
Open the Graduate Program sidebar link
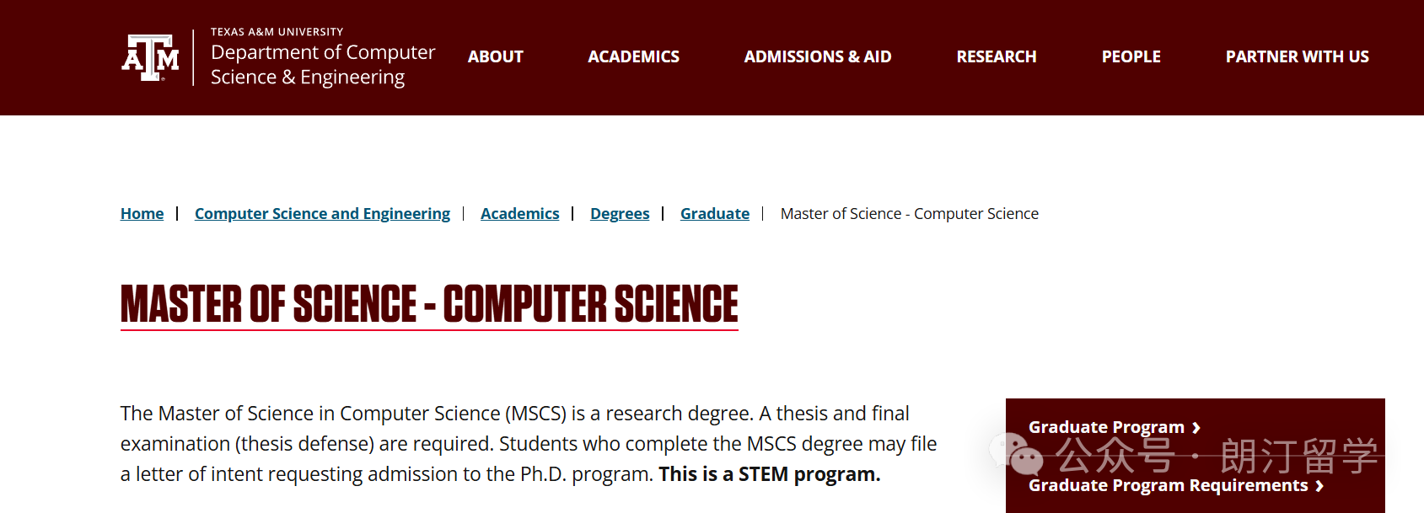click(1105, 428)
